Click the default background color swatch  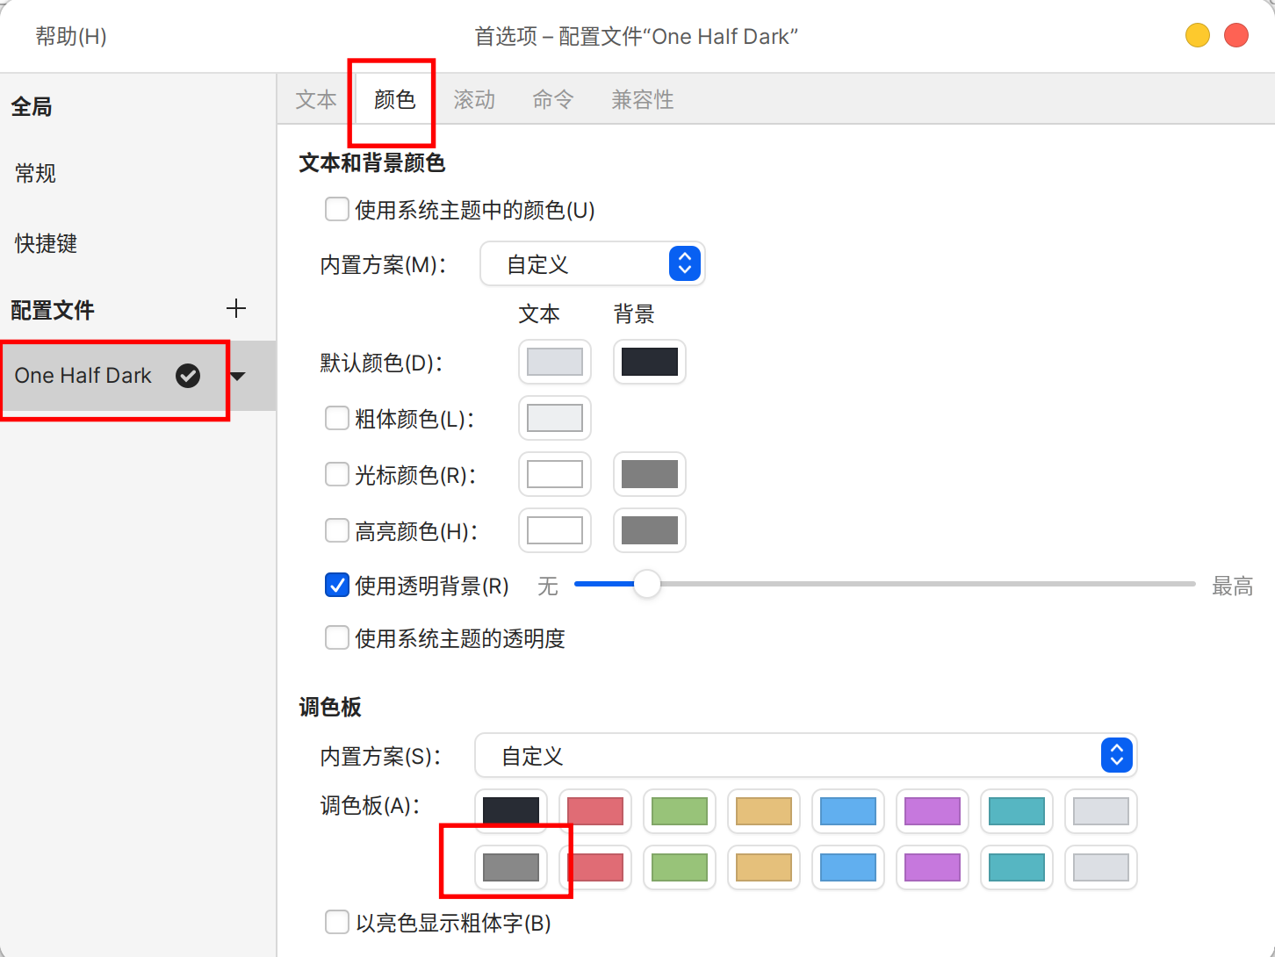coord(650,362)
